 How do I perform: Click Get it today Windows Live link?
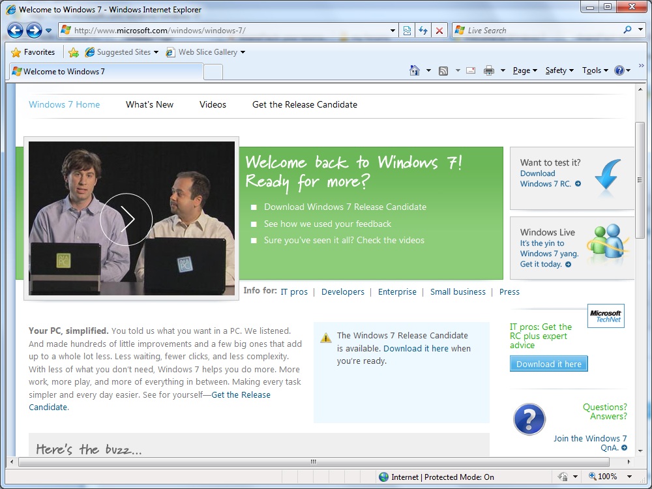click(545, 264)
